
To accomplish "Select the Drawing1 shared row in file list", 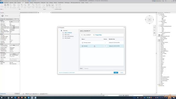I will point(102,43).
